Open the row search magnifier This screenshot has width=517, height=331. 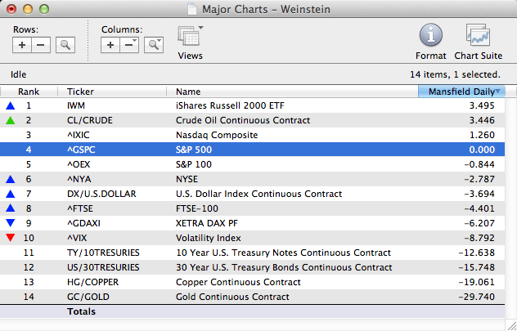65,45
